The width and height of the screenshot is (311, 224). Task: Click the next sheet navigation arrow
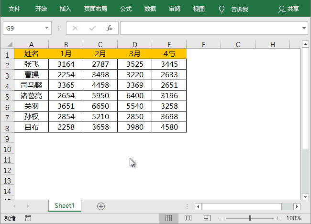(28, 206)
